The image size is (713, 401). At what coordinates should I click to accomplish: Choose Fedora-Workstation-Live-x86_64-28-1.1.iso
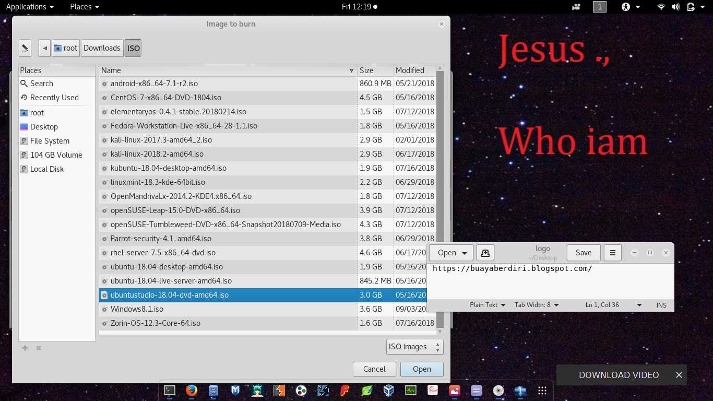268,126
